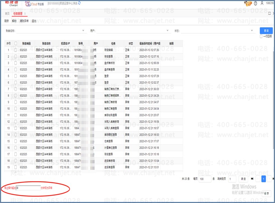The width and height of the screenshot is (275, 203).
Task: Expand the 状态 dropdown
Action: tap(252, 30)
